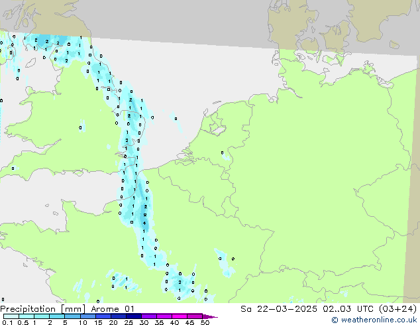Click the '(03+24)' forecast offset text
The image size is (420, 325).
(398, 309)
